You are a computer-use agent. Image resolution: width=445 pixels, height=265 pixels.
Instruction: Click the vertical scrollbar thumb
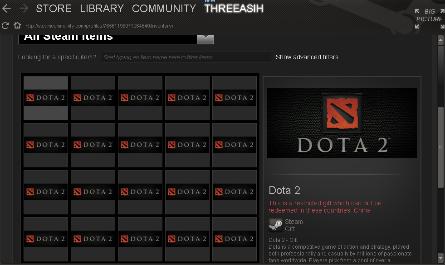(440, 147)
